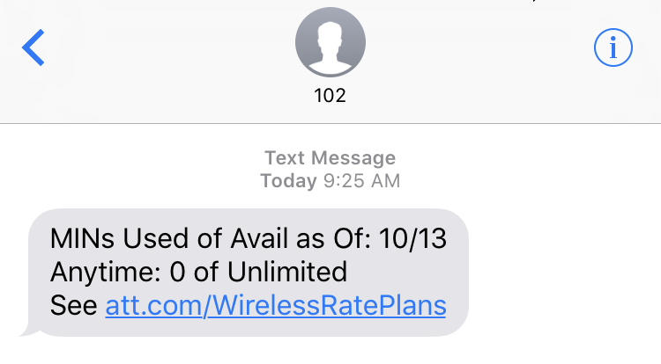
Task: Open the att.com/WirelessRatePlans link
Action: click(x=275, y=304)
